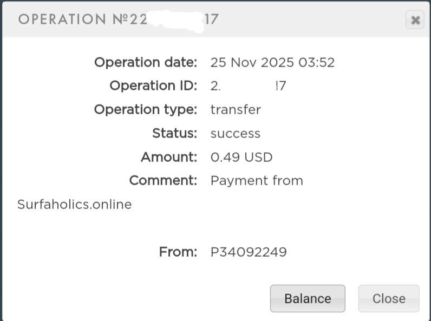This screenshot has height=321, width=431.
Task: Click the Amount label
Action: 169,157
